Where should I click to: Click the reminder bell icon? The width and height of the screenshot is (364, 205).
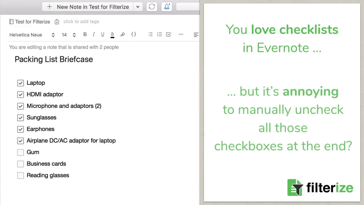(167, 7)
